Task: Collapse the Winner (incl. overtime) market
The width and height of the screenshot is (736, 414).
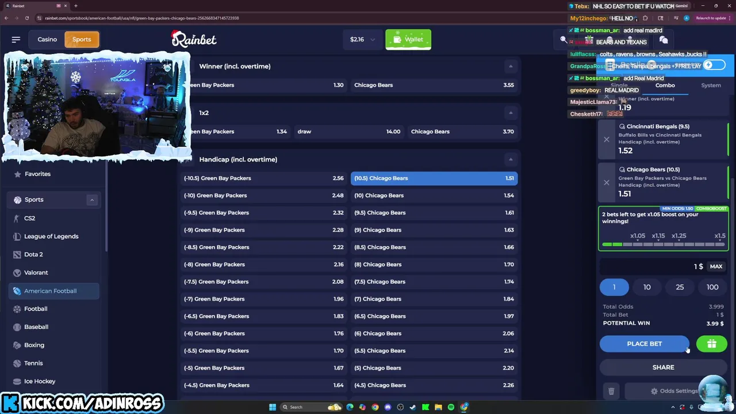Action: [511, 66]
